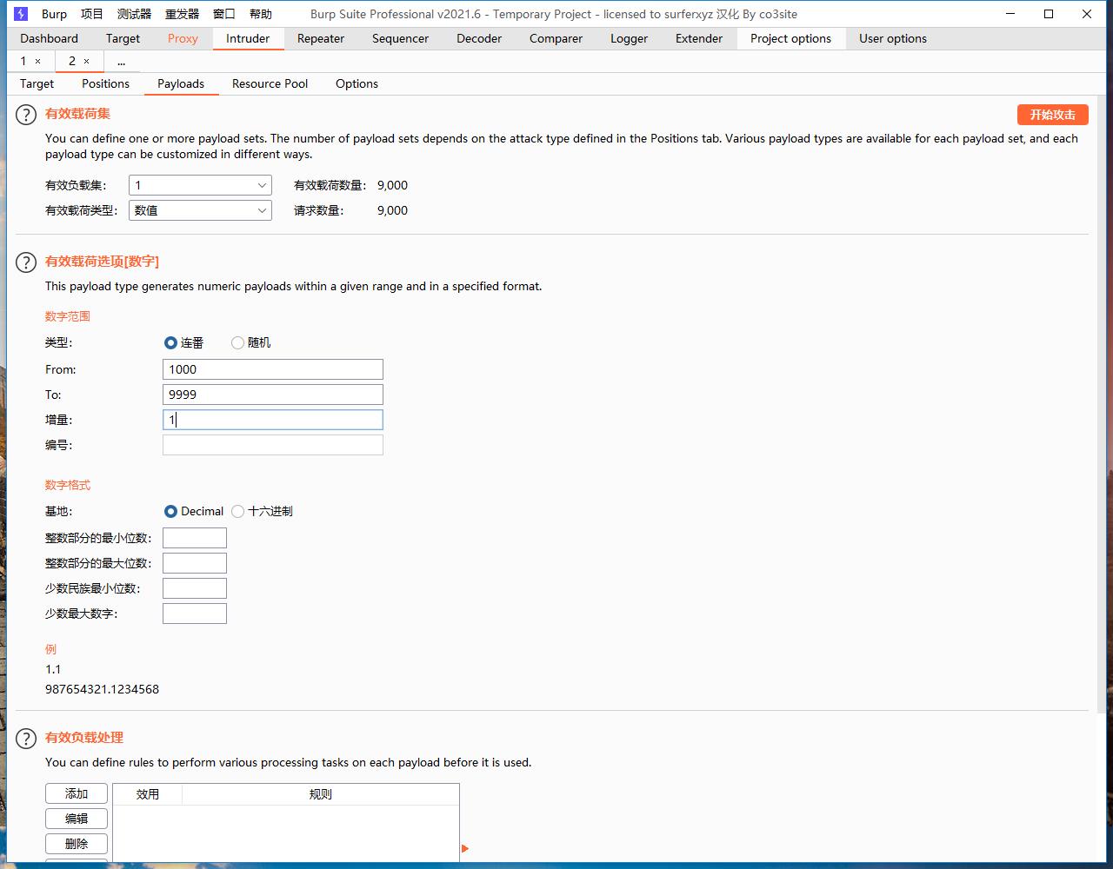Start the attack with 开始攻击 button

click(1053, 115)
